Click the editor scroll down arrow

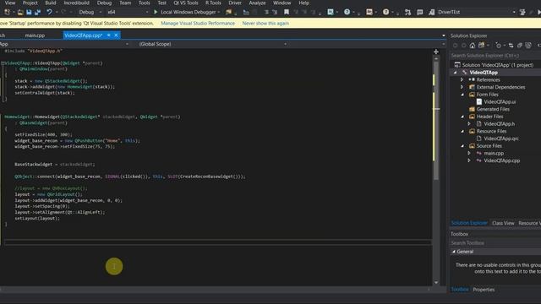click(436, 283)
